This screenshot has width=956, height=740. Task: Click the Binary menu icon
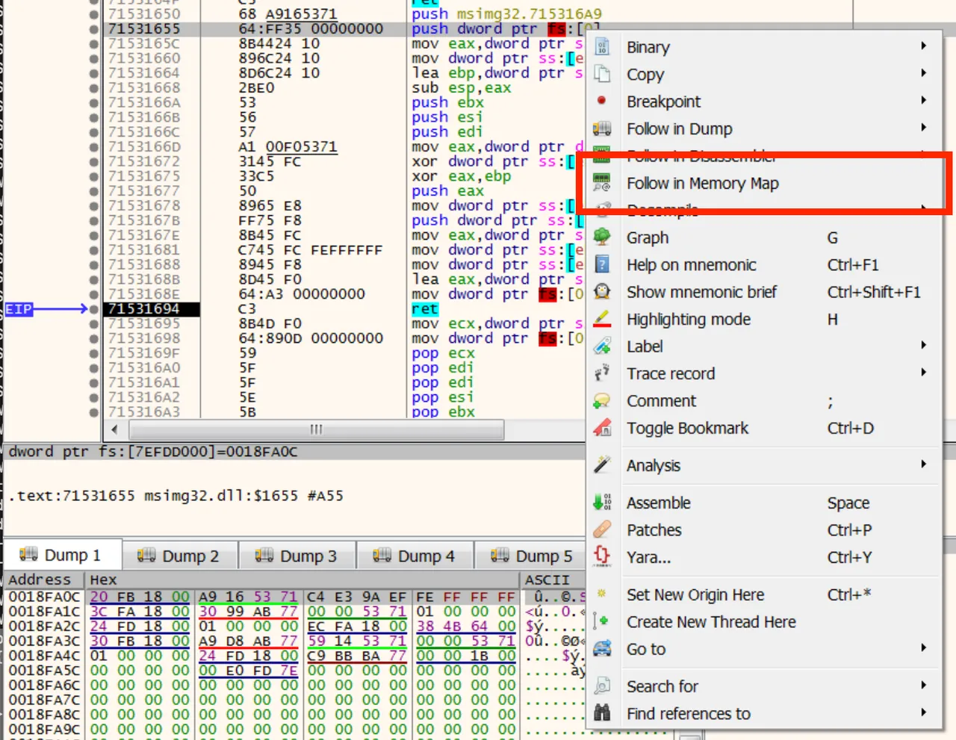pos(602,47)
